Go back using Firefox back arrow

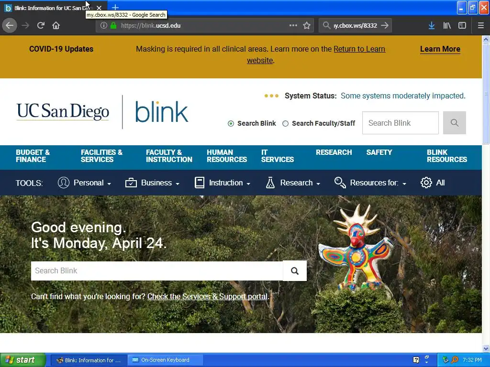(10, 26)
